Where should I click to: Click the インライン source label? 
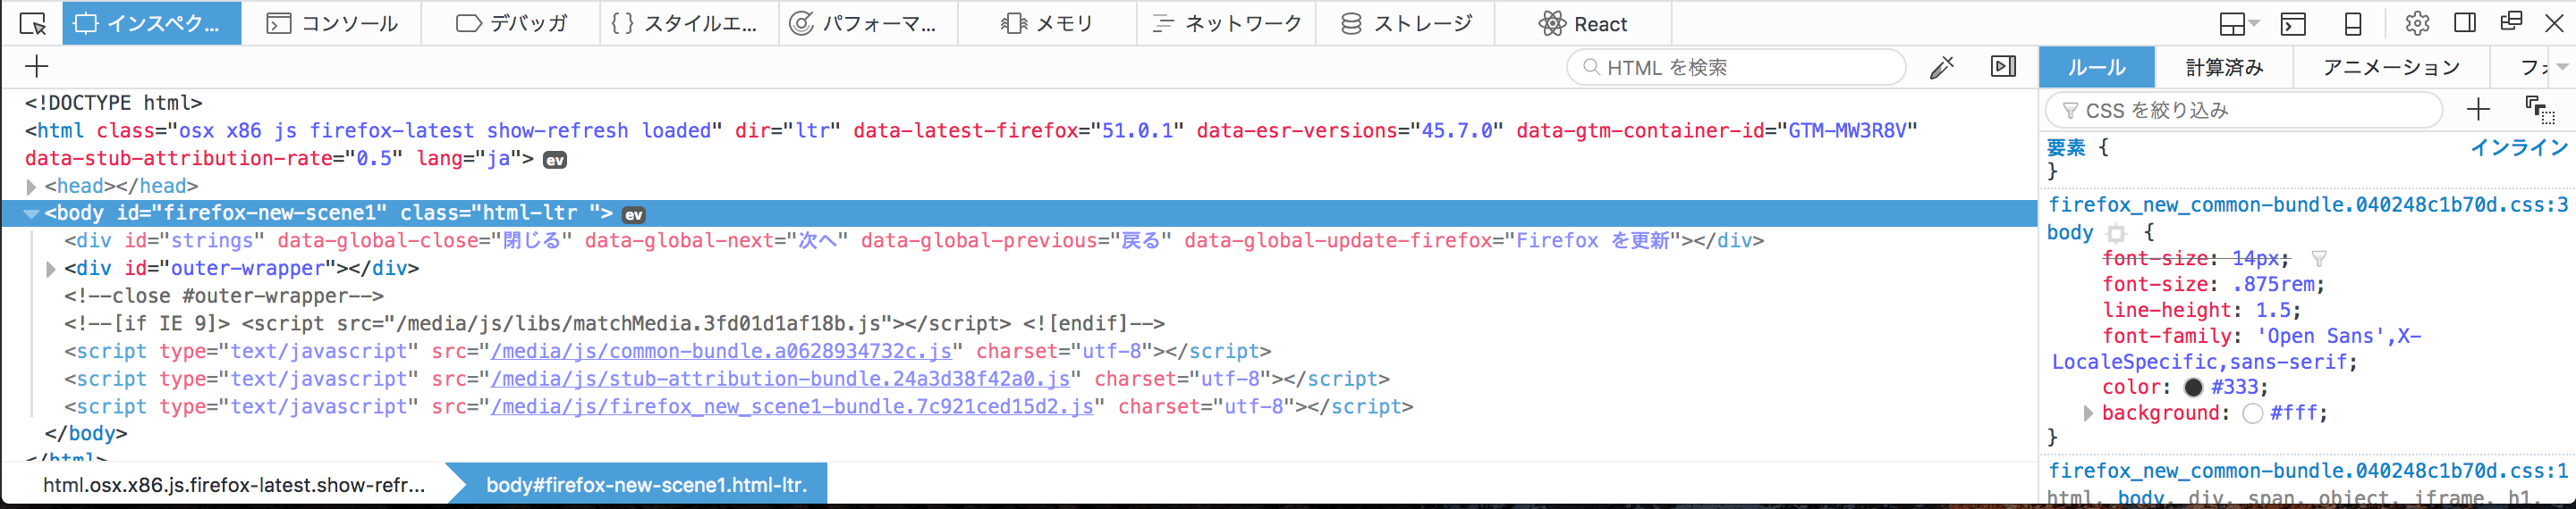tap(2519, 147)
